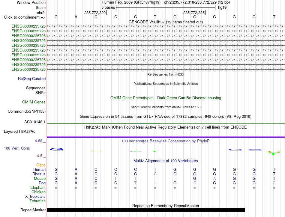Screen dimensions: 285x217
Task: Click the Repeating Elements by RepeatMasker title
Action: pos(166,206)
